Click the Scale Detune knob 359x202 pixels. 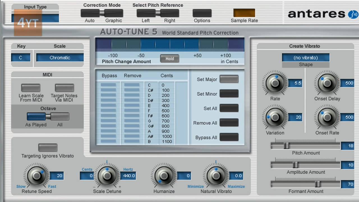tap(107, 176)
